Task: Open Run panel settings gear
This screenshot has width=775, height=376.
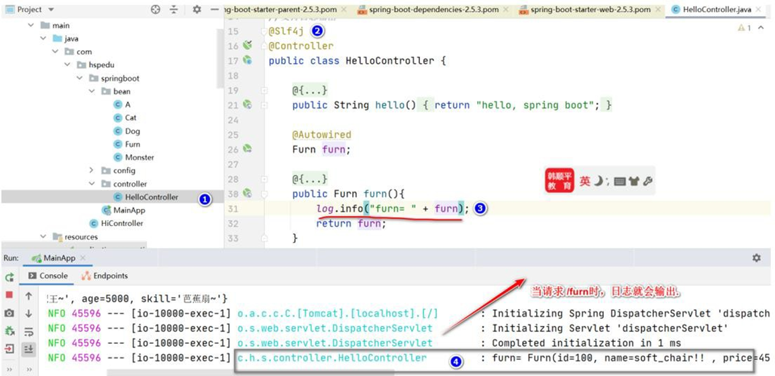Action: [x=756, y=258]
